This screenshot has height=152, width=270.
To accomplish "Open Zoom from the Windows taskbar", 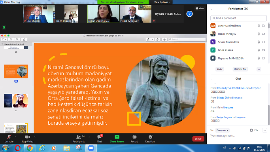I will pyautogui.click(x=91, y=148).
